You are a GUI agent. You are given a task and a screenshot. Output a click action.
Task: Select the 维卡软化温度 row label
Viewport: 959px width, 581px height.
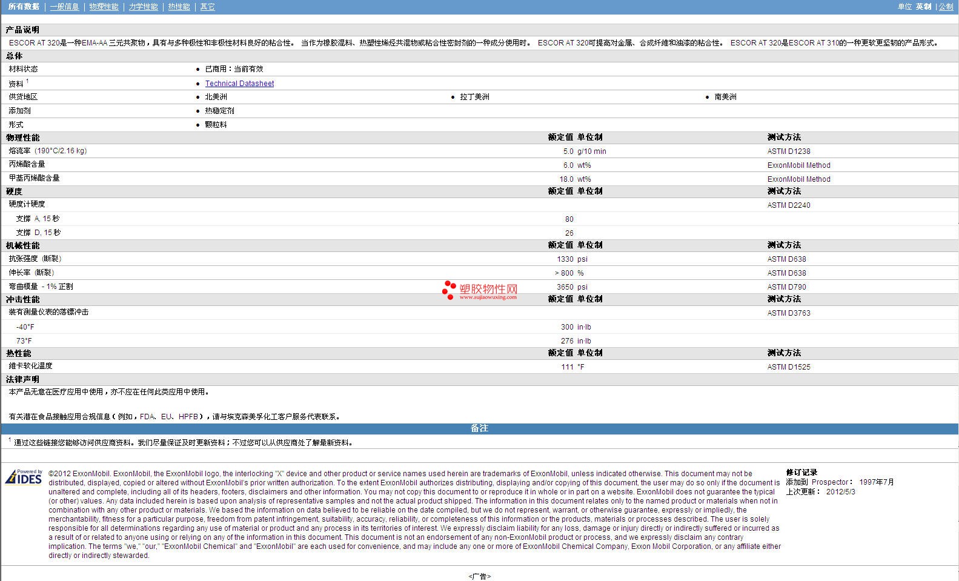click(x=30, y=366)
